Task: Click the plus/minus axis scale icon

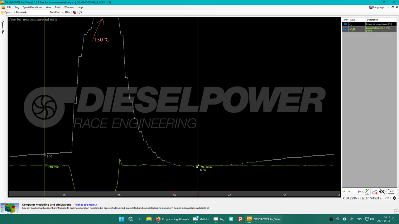Action: pyautogui.click(x=367, y=192)
